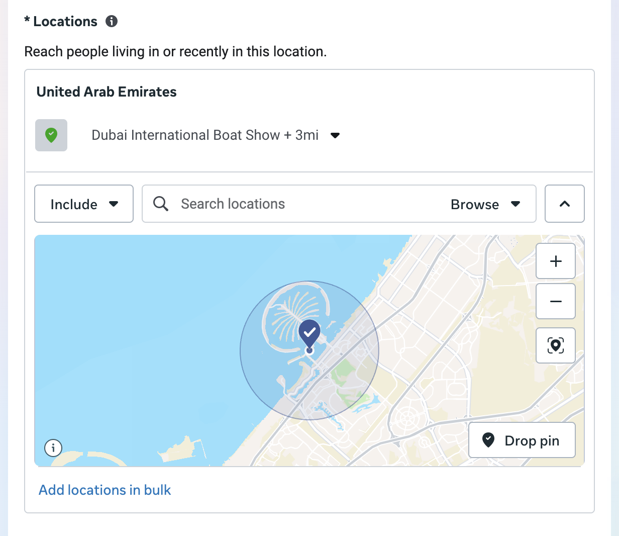Image resolution: width=619 pixels, height=536 pixels.
Task: Click the magnifier search icon
Action: click(161, 204)
